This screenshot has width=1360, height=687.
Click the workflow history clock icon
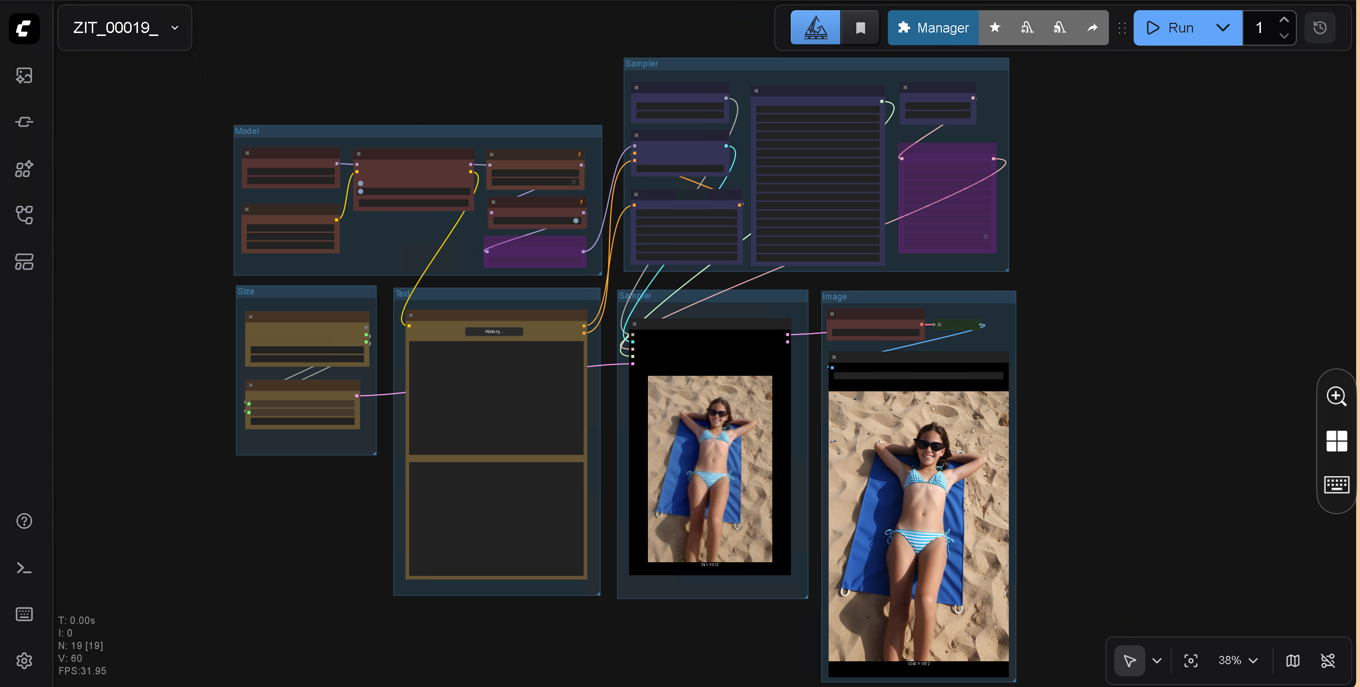pos(1320,28)
